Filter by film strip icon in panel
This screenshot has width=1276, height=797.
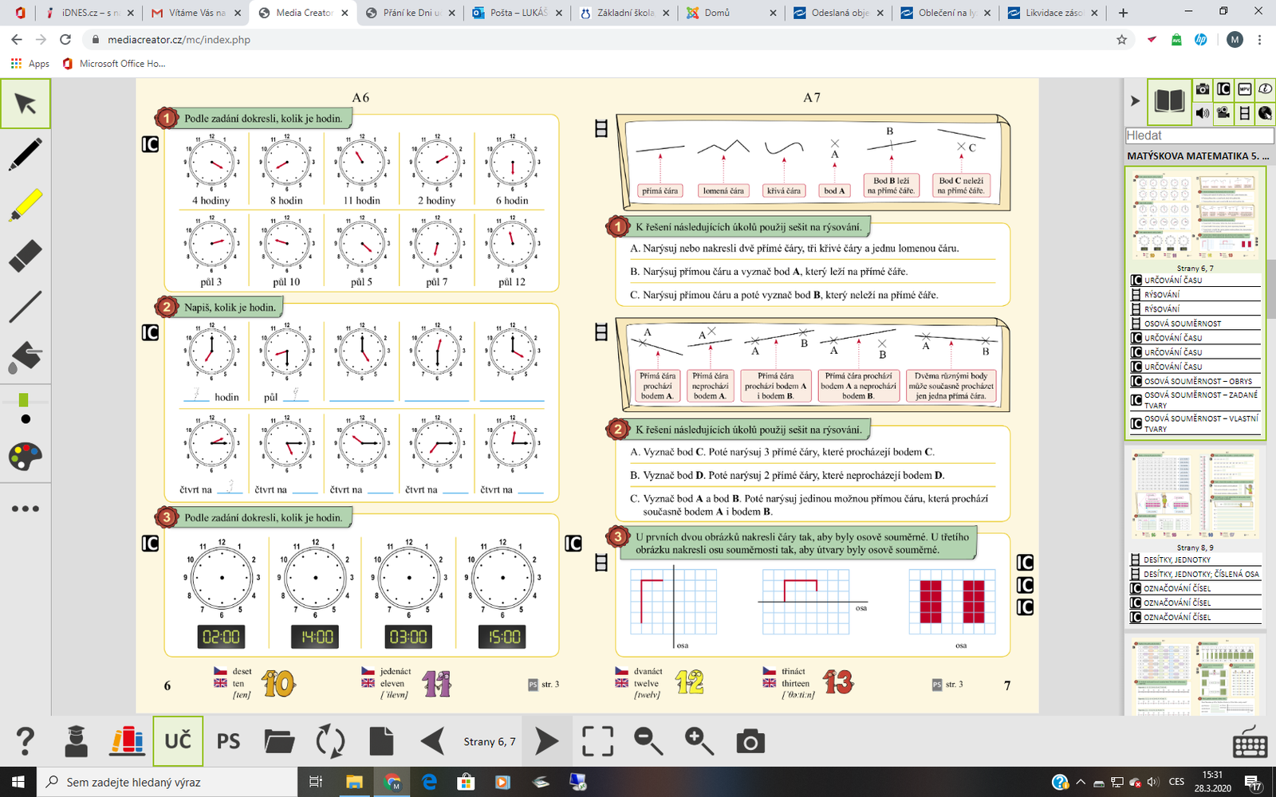tap(1244, 113)
